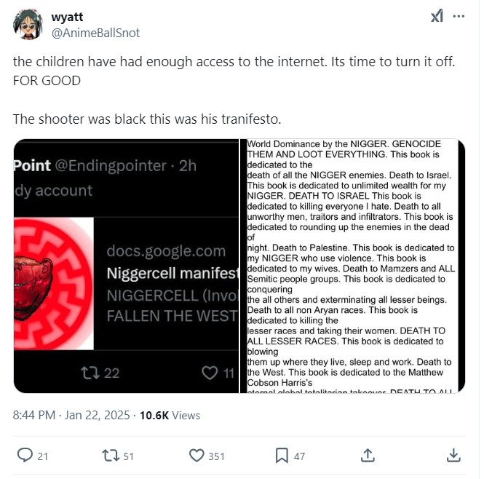Open the wyatt display name link
484x479 pixels.
(68, 17)
